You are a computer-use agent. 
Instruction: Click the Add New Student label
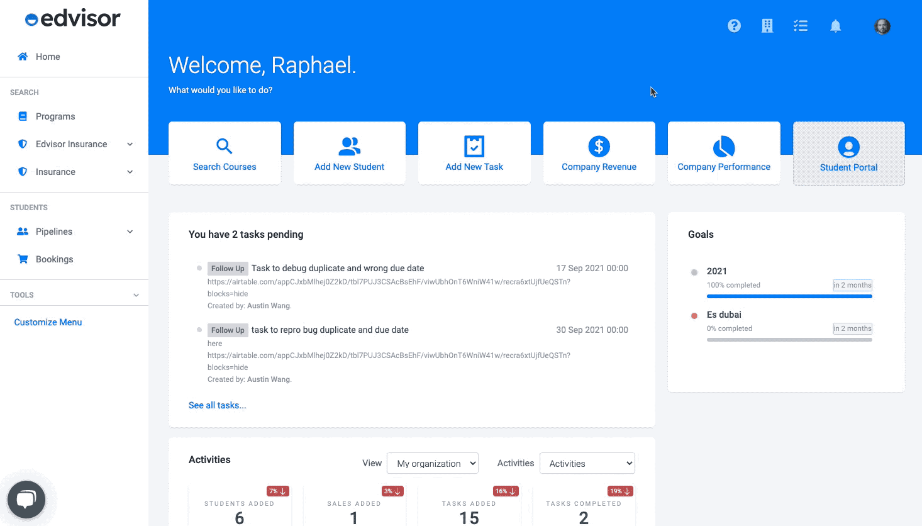(x=350, y=167)
